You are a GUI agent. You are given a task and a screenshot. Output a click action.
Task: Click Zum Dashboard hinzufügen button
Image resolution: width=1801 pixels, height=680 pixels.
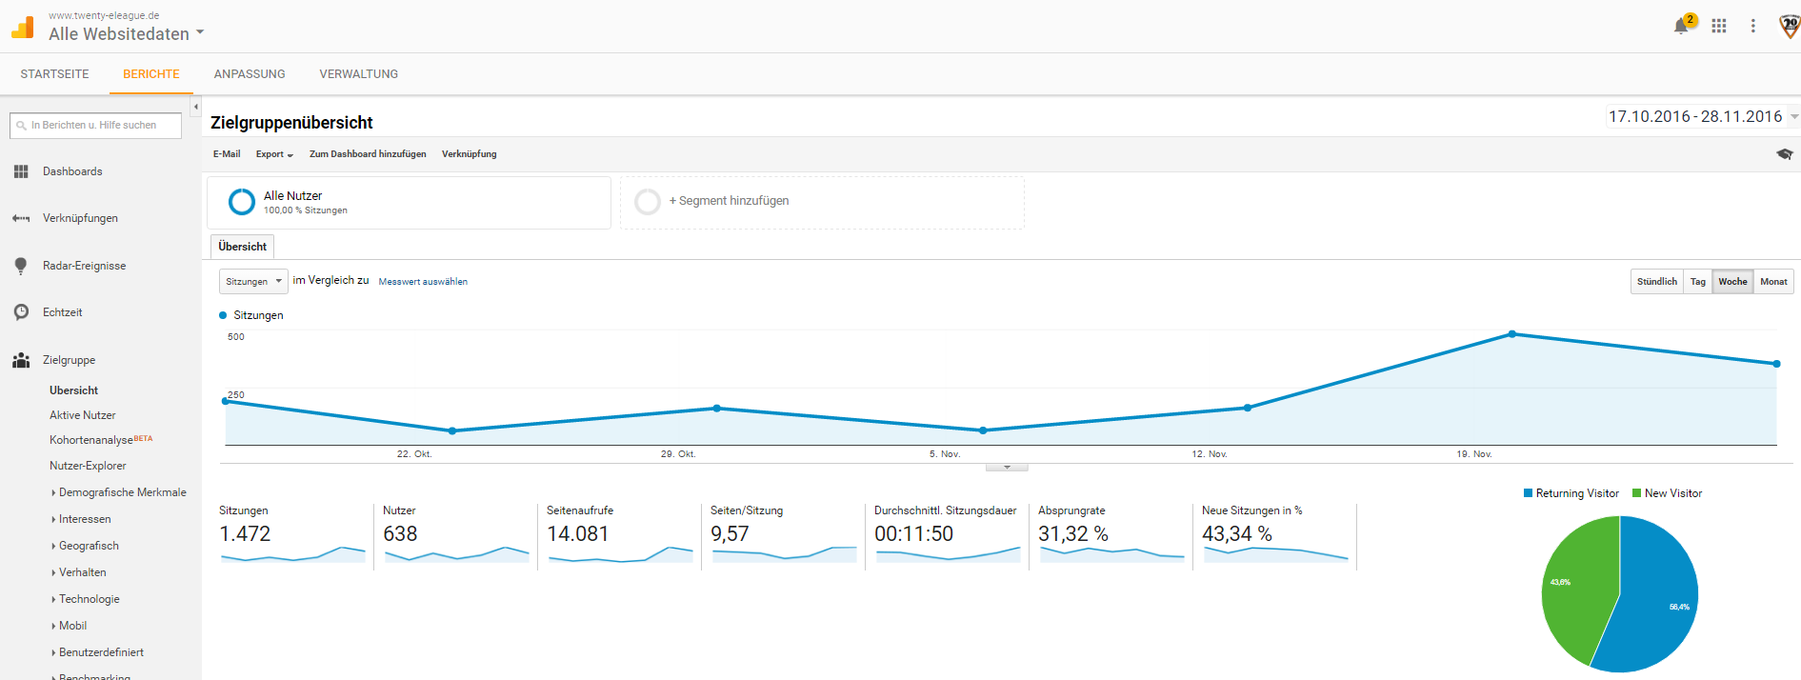[368, 154]
